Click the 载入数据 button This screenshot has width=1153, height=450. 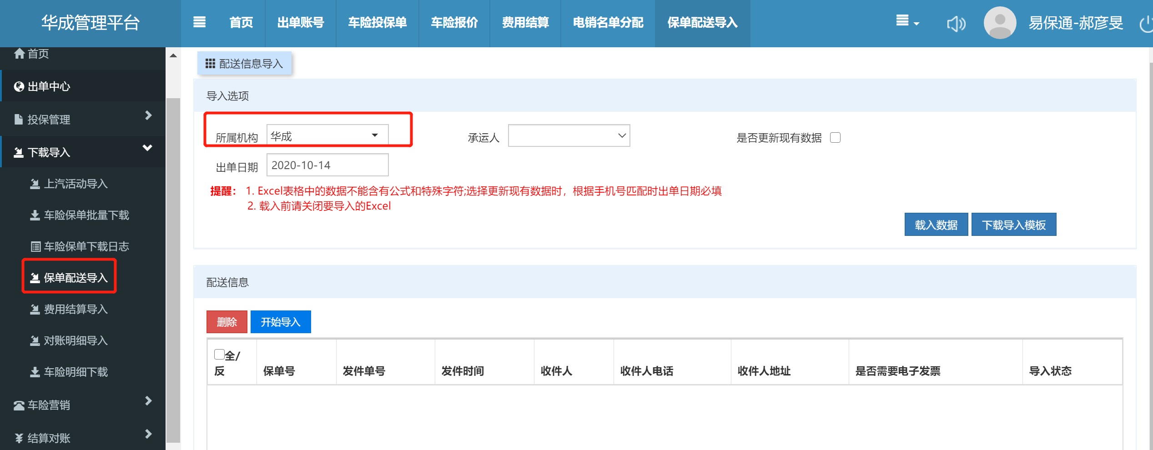tap(936, 225)
